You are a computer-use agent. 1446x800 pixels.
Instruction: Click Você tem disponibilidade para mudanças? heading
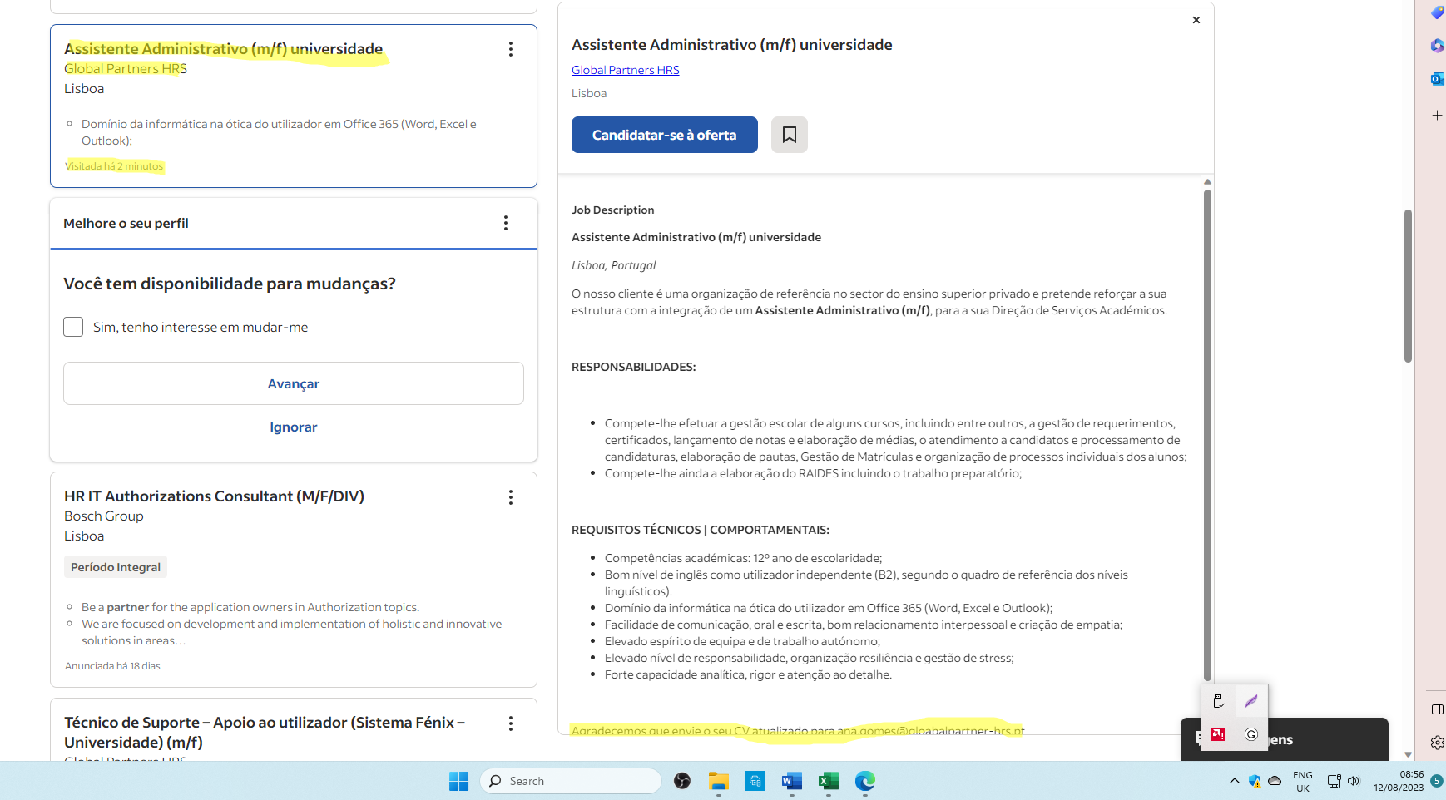tap(230, 284)
